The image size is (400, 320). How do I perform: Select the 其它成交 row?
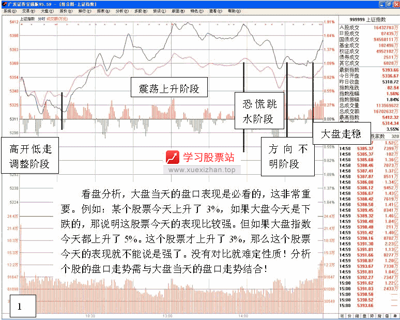pyautogui.click(x=368, y=63)
